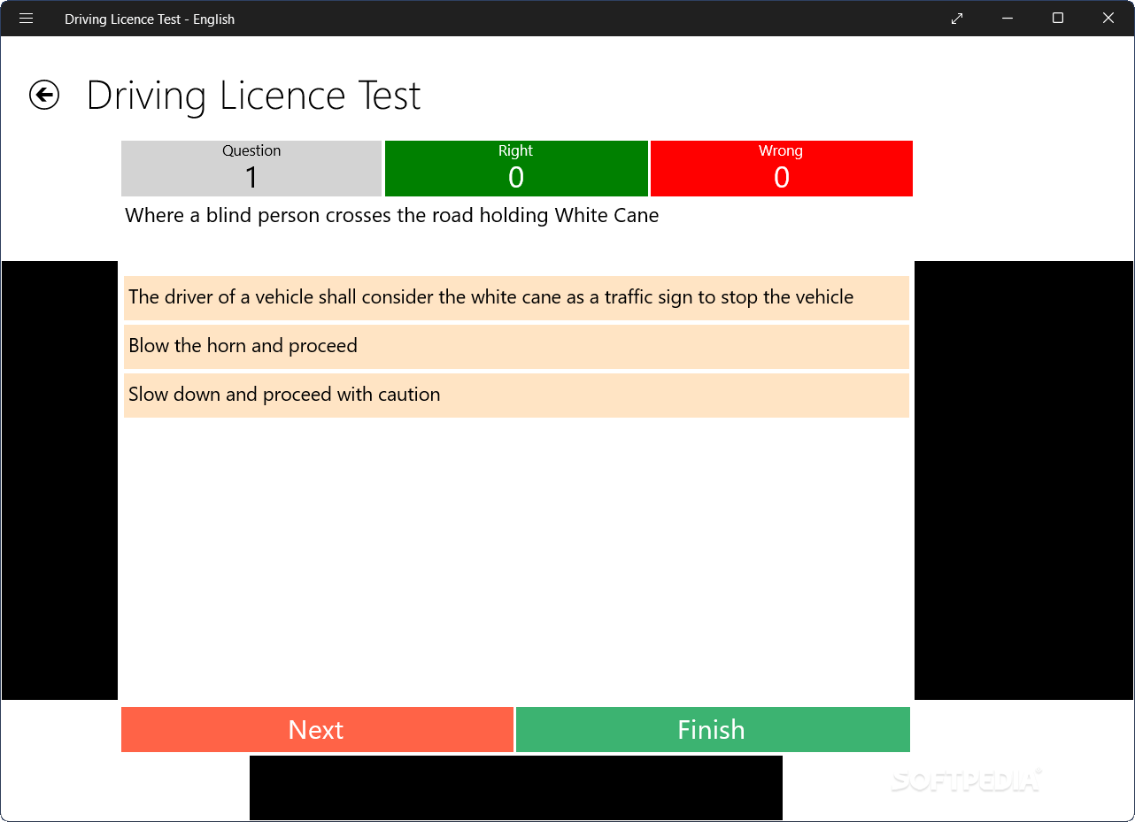Click the back arrow to return

click(x=43, y=95)
